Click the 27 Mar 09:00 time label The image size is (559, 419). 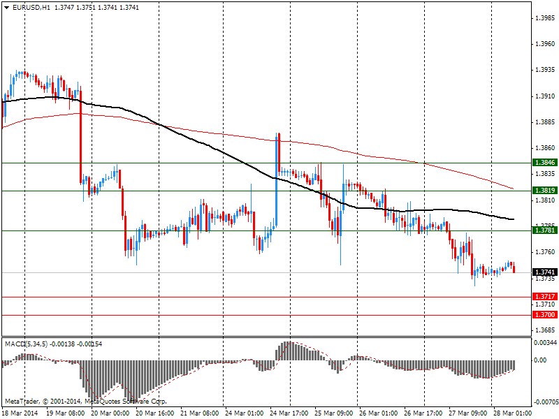pyautogui.click(x=467, y=413)
